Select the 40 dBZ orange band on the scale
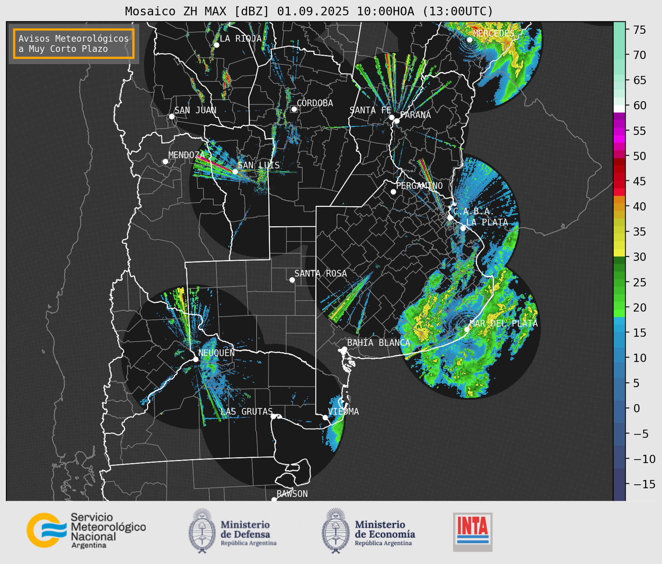This screenshot has height=564, width=662. pyautogui.click(x=619, y=207)
